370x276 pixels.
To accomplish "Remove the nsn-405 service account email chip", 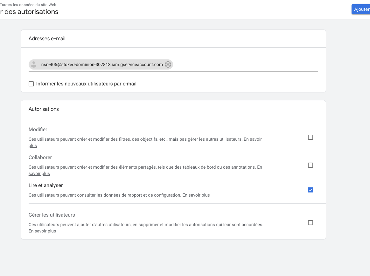I will pos(168,65).
